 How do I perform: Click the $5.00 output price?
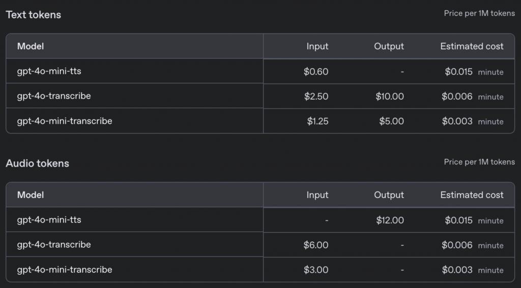click(391, 121)
